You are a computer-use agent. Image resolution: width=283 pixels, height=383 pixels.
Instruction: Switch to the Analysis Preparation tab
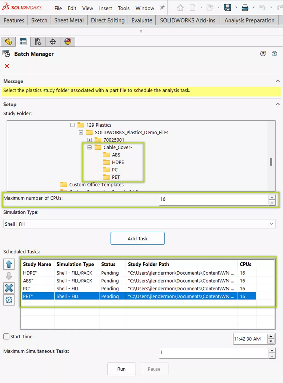pyautogui.click(x=249, y=20)
